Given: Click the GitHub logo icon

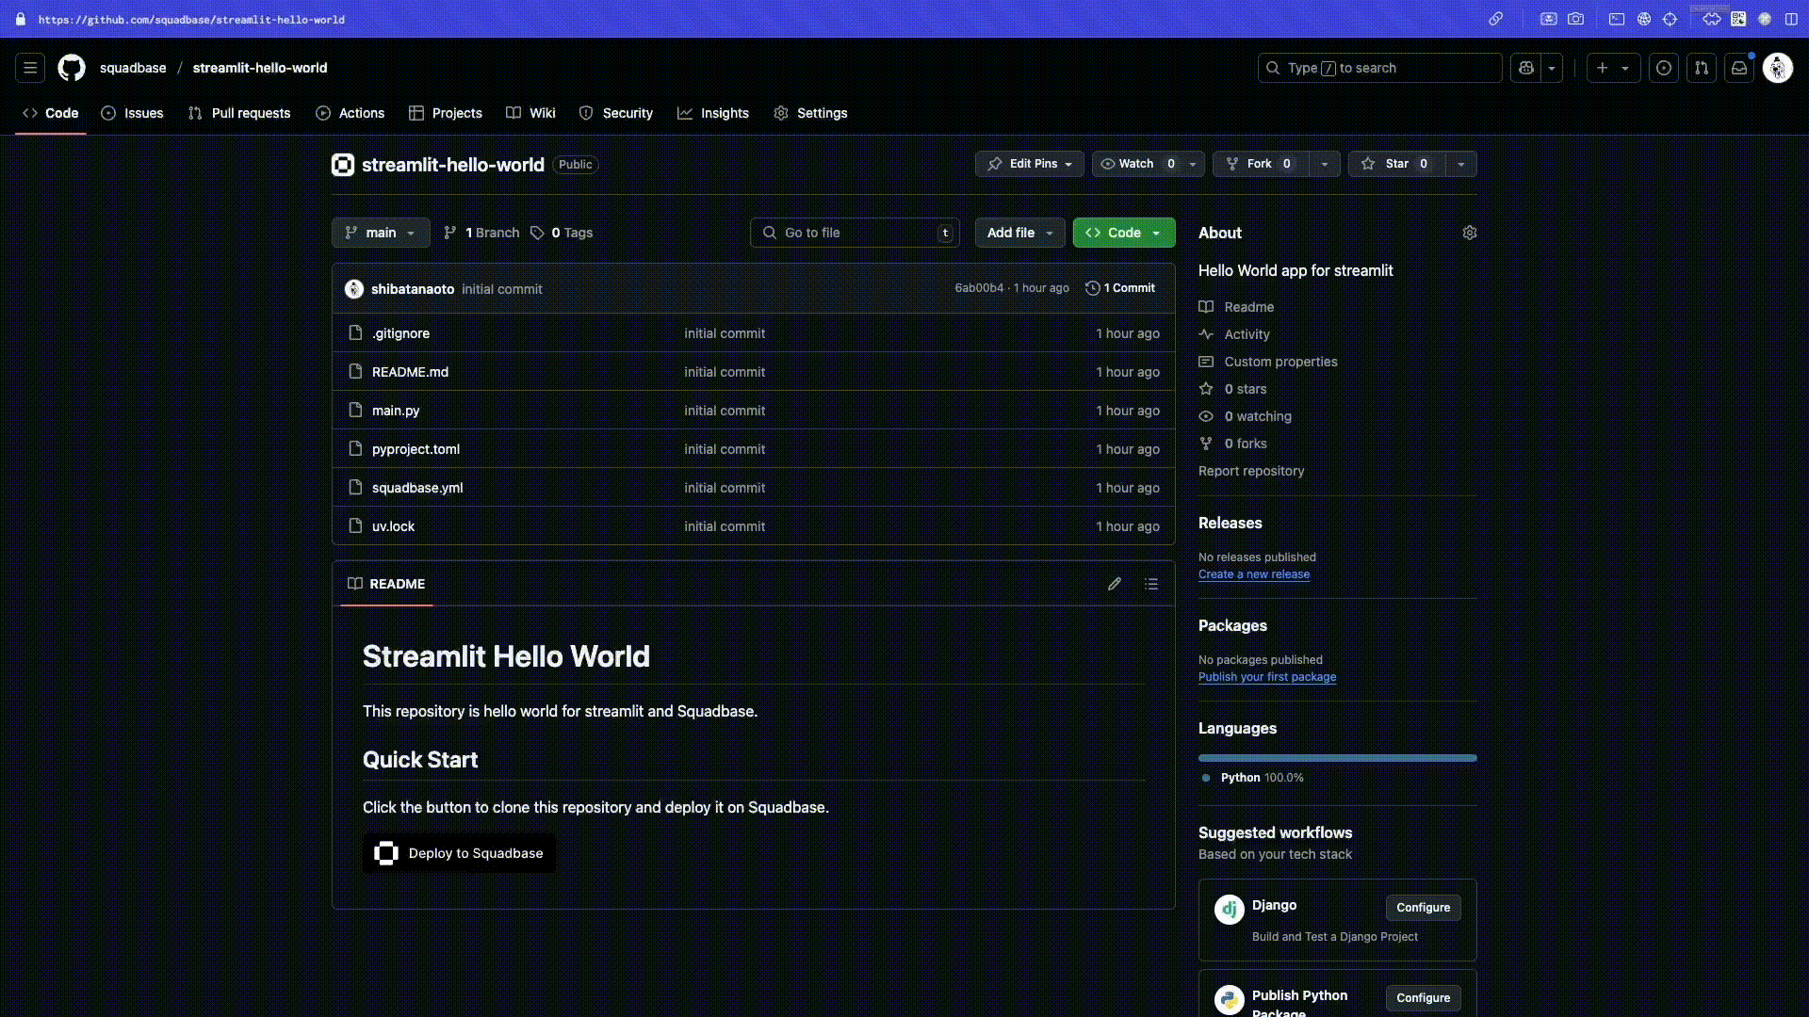Looking at the screenshot, I should pos(72,68).
